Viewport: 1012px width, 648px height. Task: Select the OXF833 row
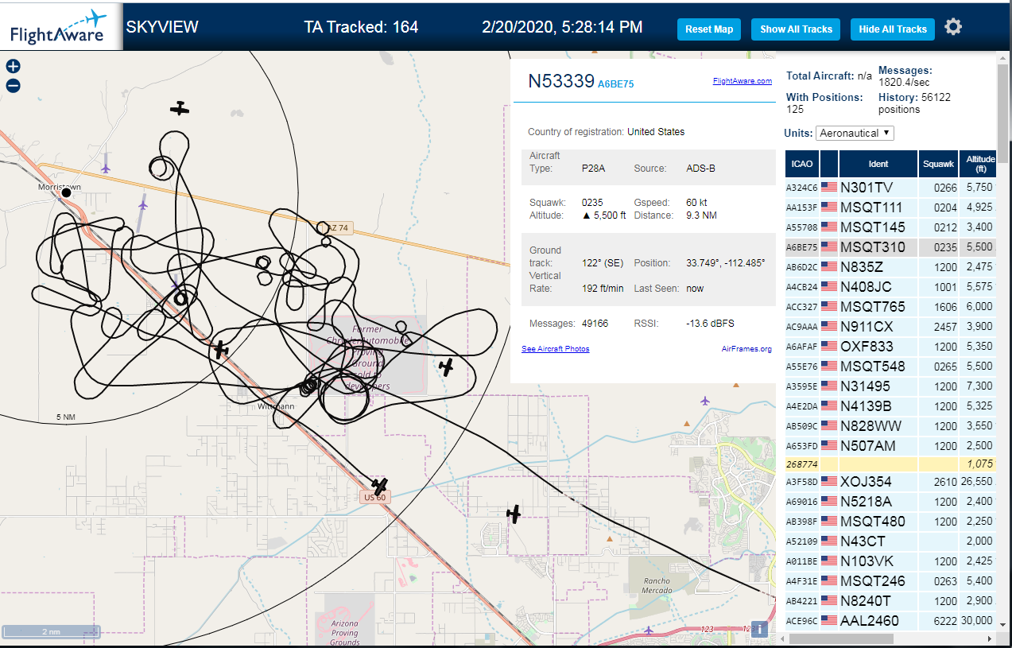890,347
